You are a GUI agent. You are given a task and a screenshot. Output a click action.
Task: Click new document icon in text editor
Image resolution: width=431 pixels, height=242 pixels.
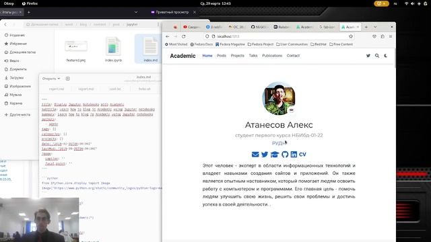point(67,79)
